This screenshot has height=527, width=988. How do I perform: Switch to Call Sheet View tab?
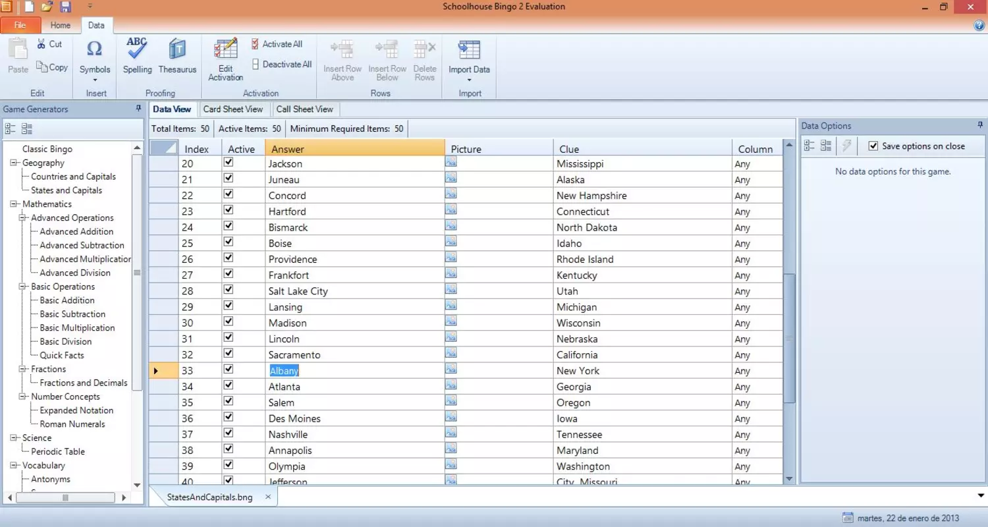[x=305, y=109]
